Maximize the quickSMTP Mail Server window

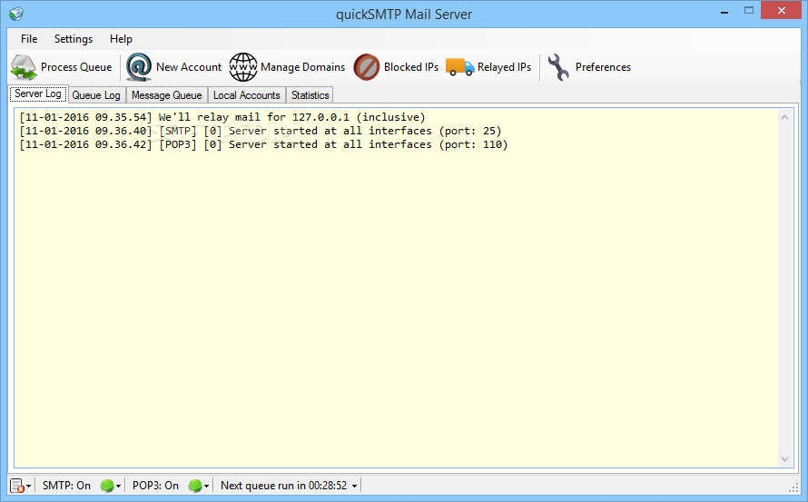[749, 10]
